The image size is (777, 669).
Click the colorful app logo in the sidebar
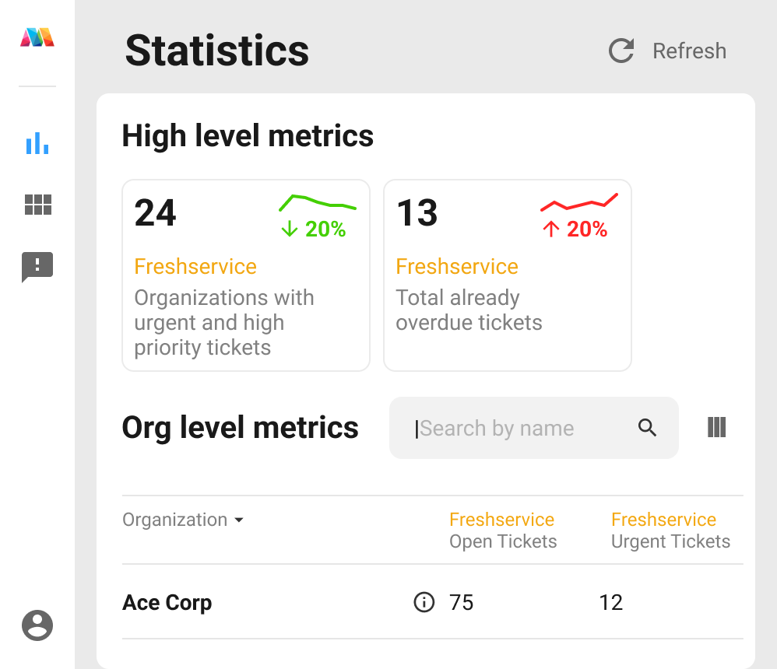[x=37, y=37]
